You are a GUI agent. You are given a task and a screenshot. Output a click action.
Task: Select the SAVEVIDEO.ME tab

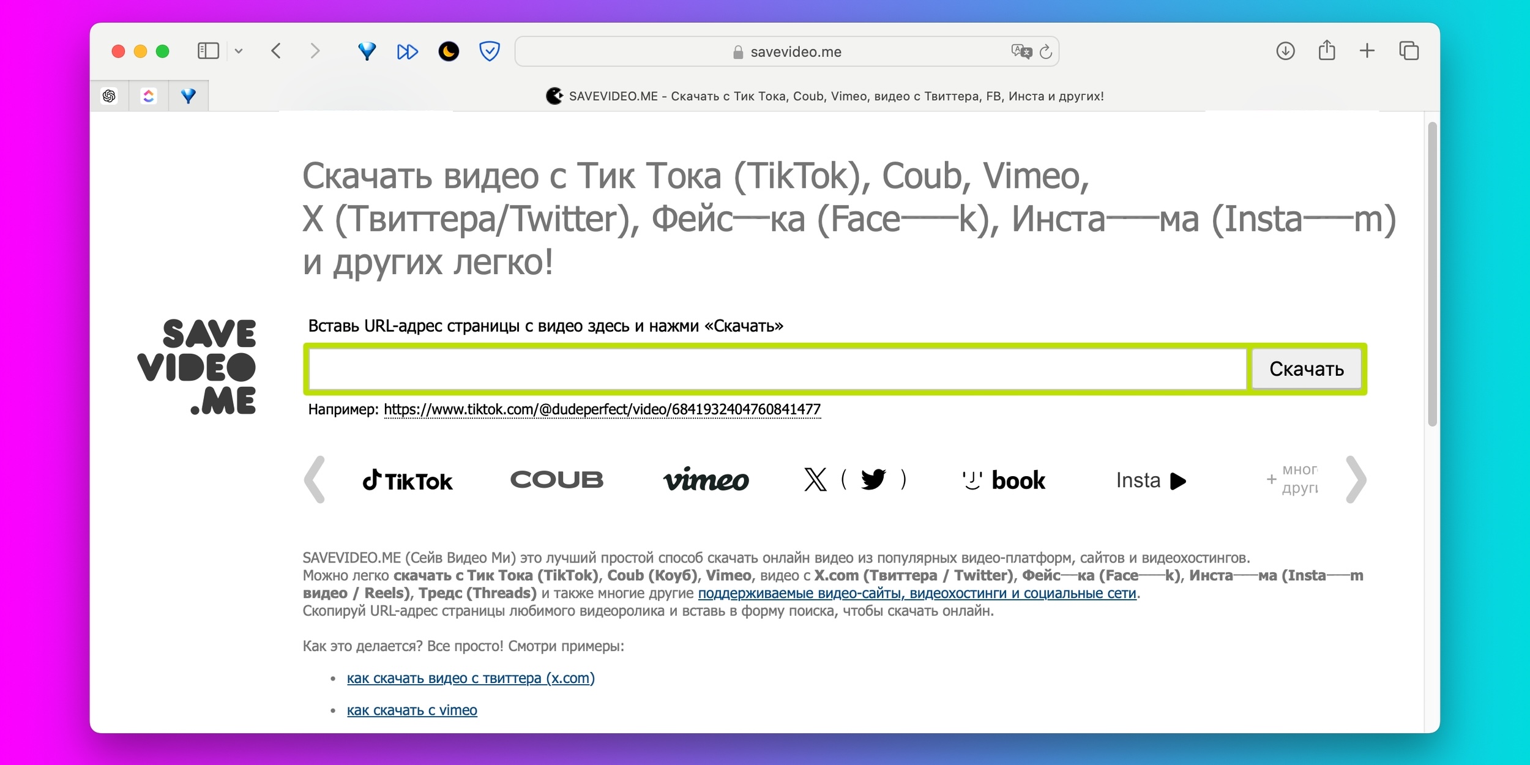coord(825,96)
